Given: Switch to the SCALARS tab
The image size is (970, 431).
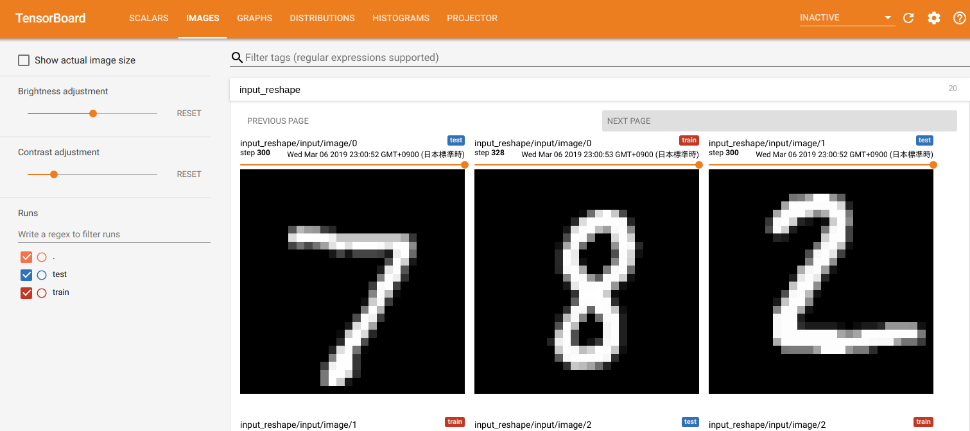Looking at the screenshot, I should 149,18.
